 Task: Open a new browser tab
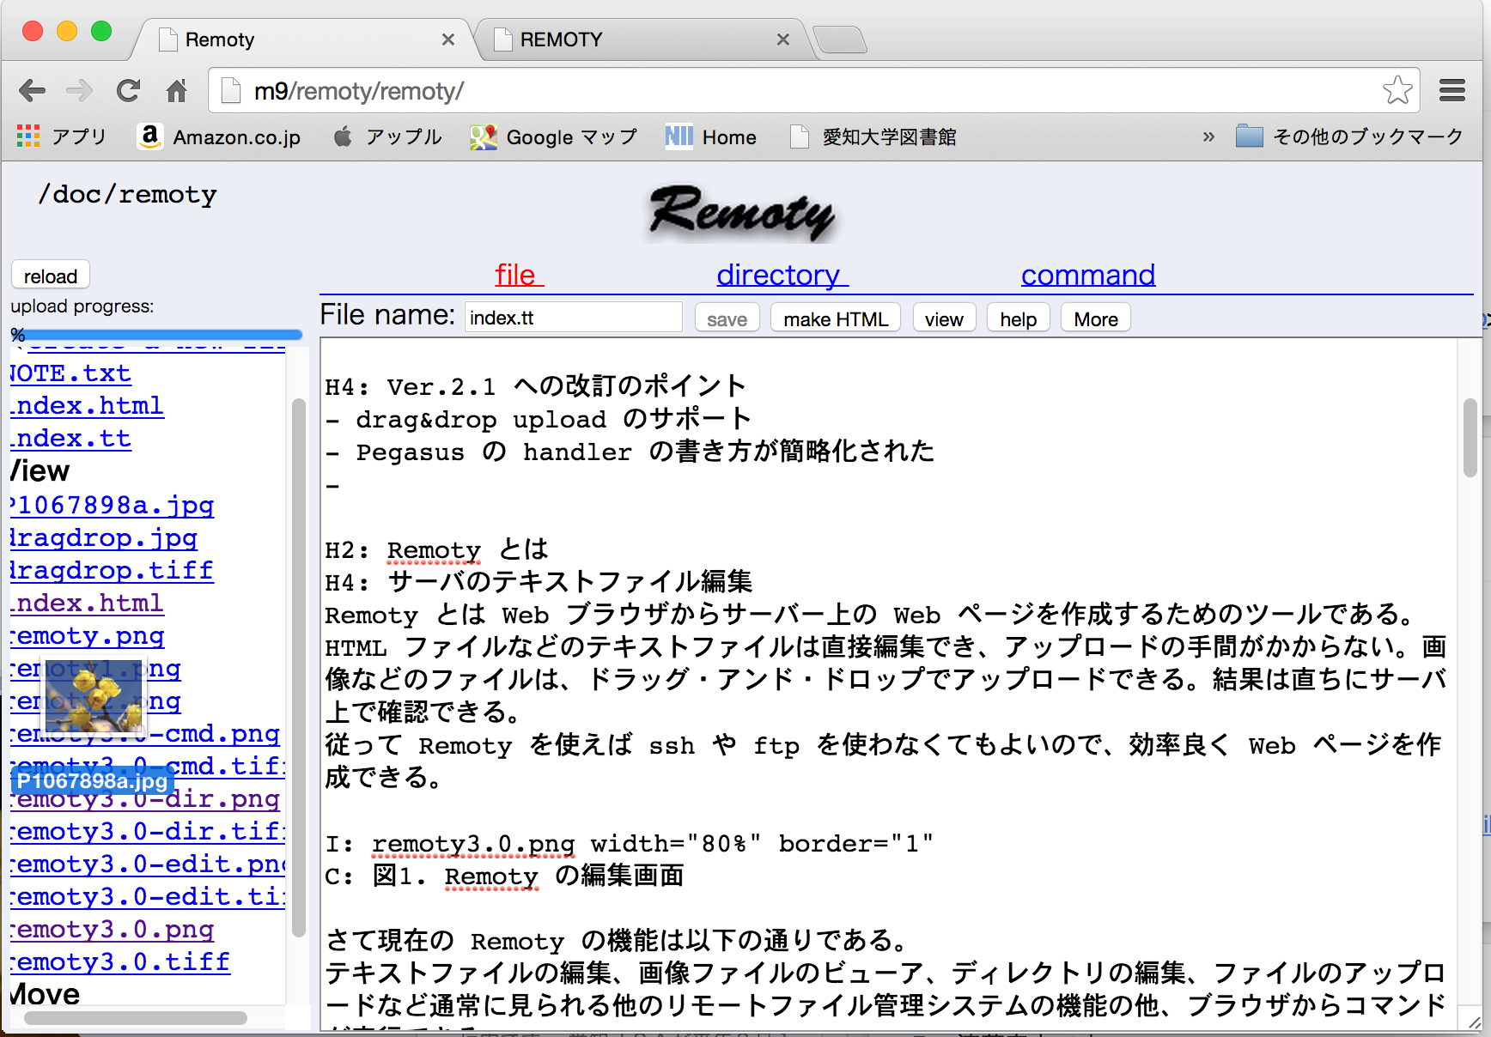(x=840, y=39)
